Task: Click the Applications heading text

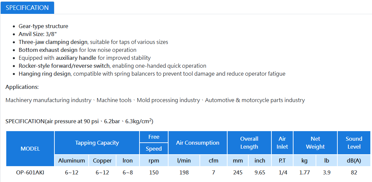Action: click(22, 87)
